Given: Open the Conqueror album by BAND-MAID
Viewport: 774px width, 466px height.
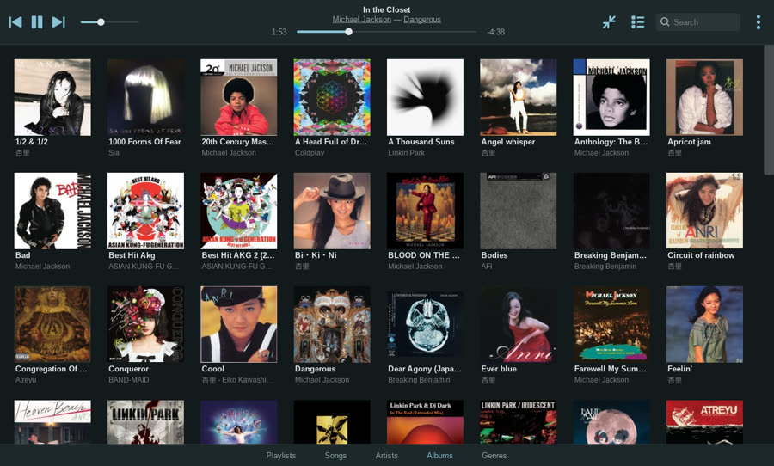Looking at the screenshot, I should point(145,324).
